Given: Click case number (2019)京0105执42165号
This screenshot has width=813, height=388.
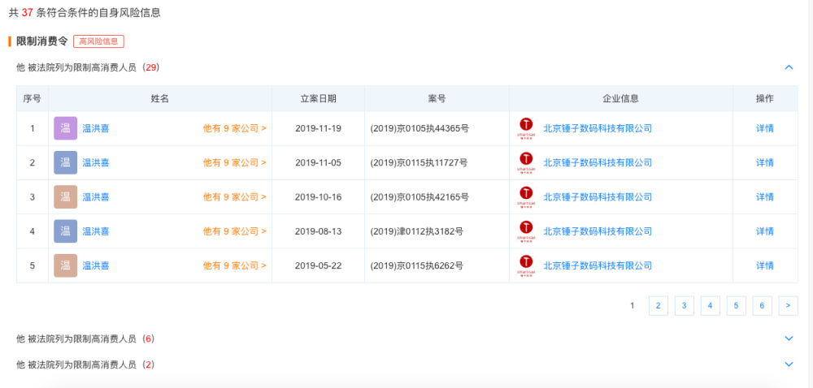Looking at the screenshot, I should point(420,197).
